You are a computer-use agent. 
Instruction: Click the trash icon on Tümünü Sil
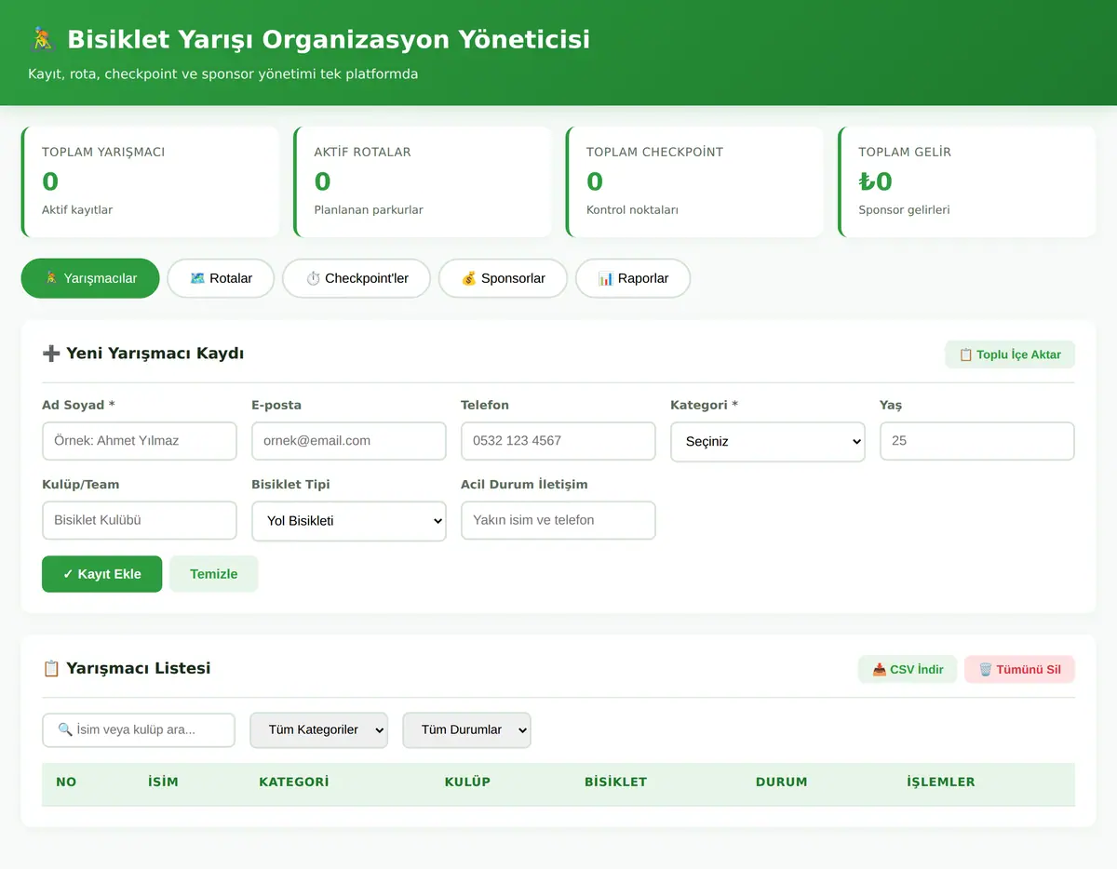(x=985, y=669)
